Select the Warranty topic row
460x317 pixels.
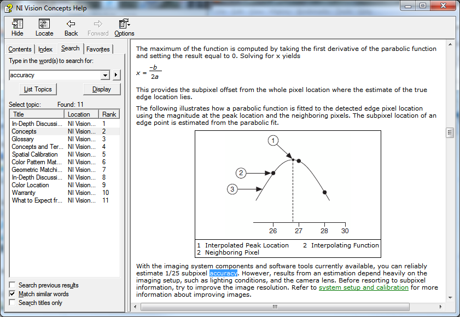65,193
